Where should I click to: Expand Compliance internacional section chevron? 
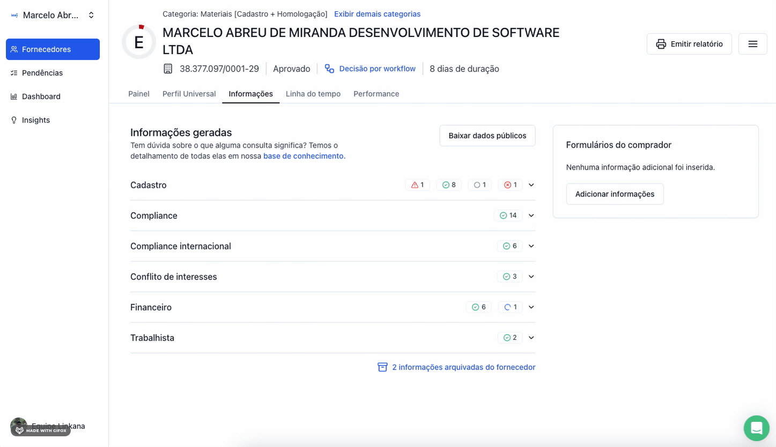pyautogui.click(x=531, y=246)
